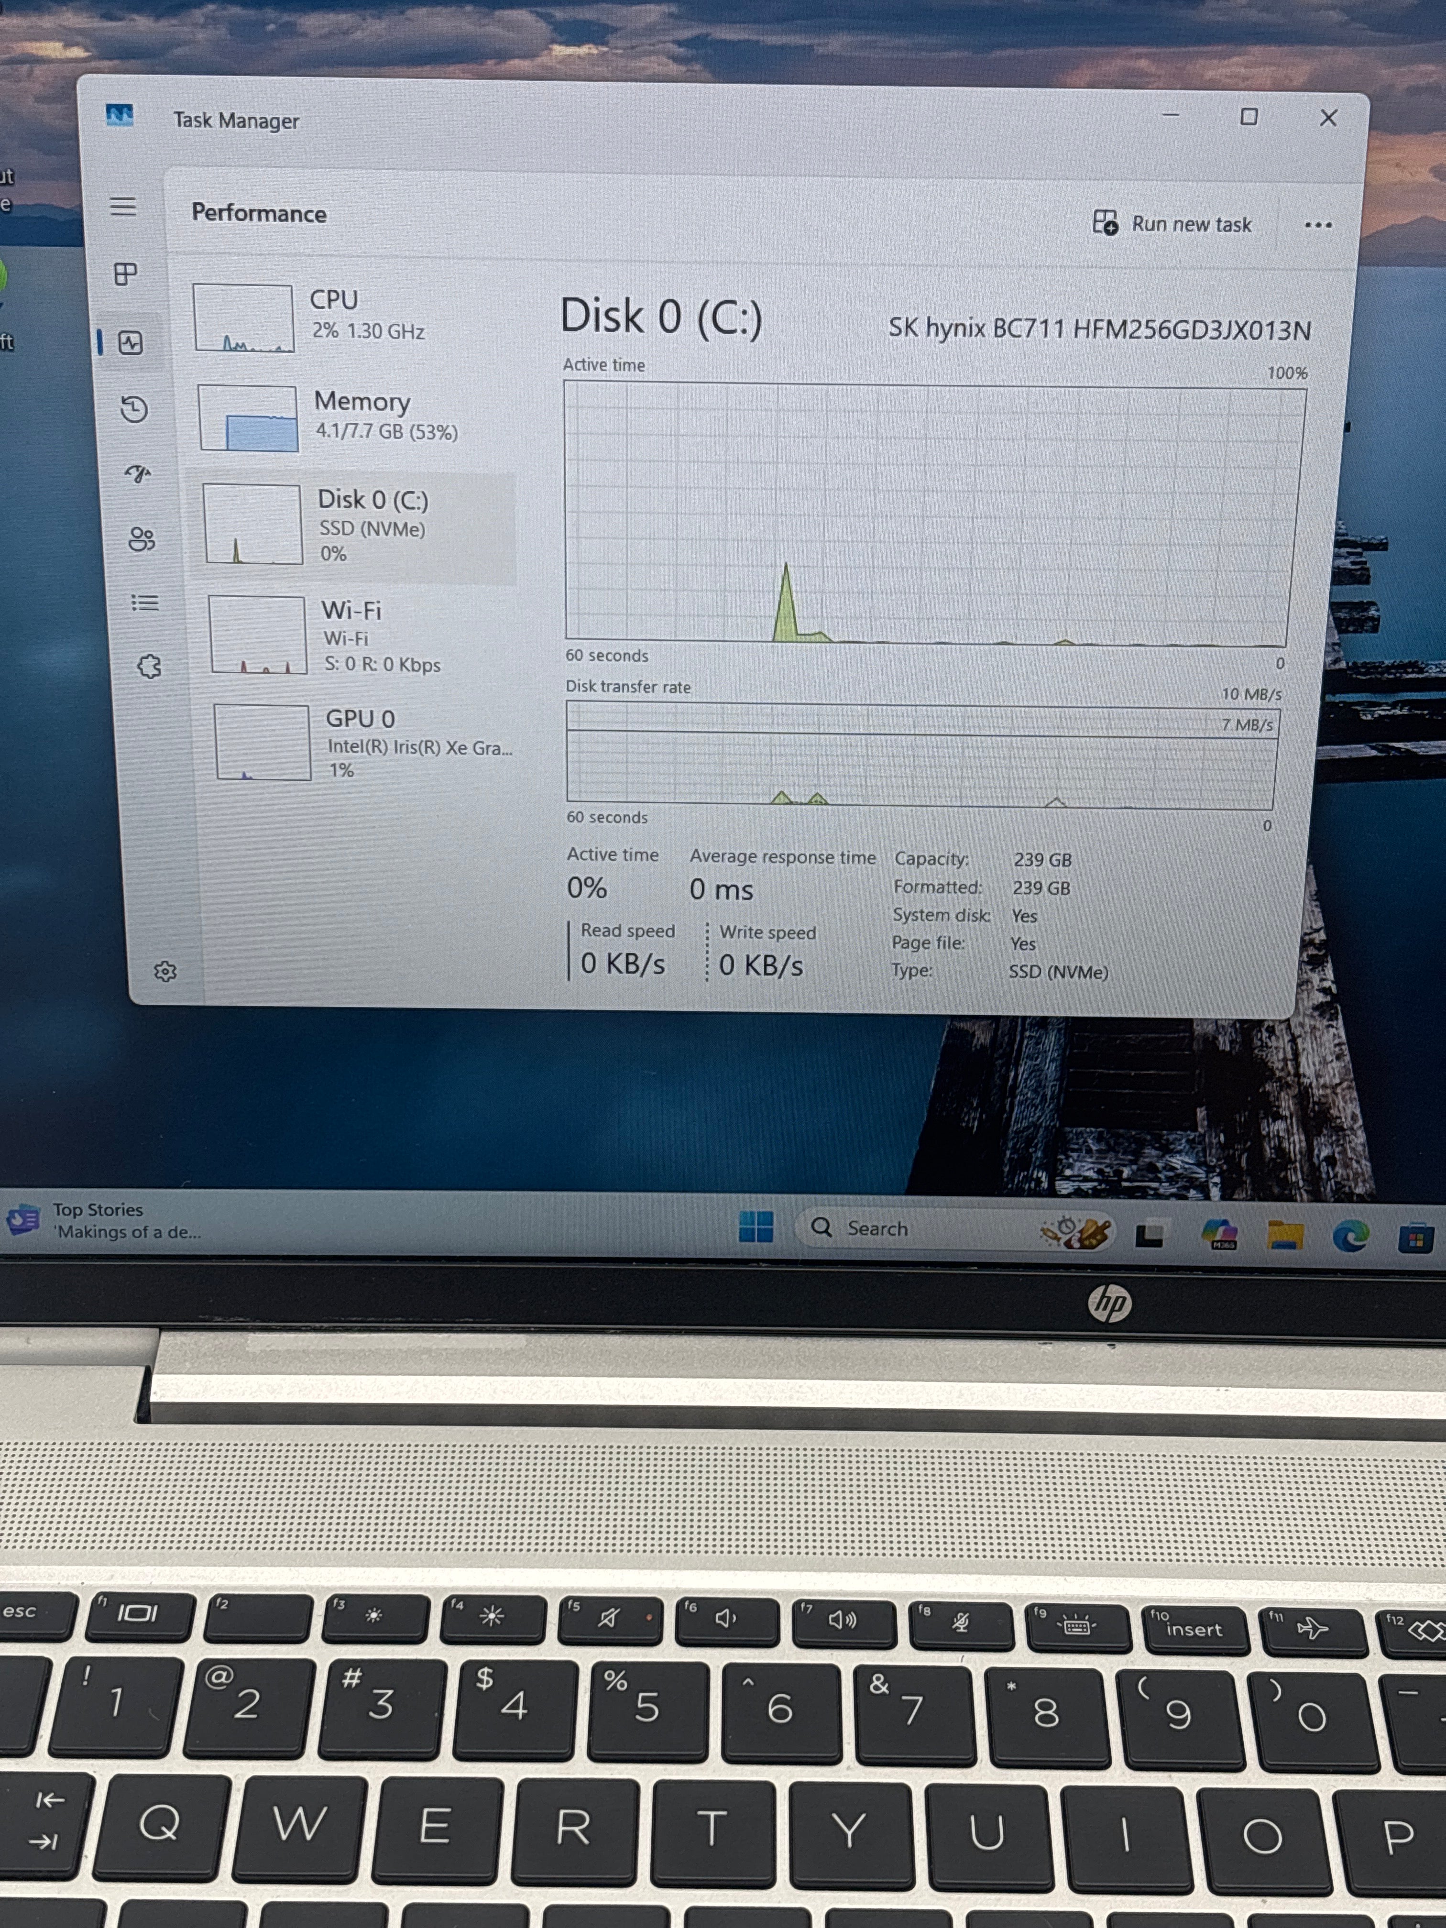This screenshot has height=1928, width=1446.
Task: Open the Processes page icon in sidebar
Action: 126,274
